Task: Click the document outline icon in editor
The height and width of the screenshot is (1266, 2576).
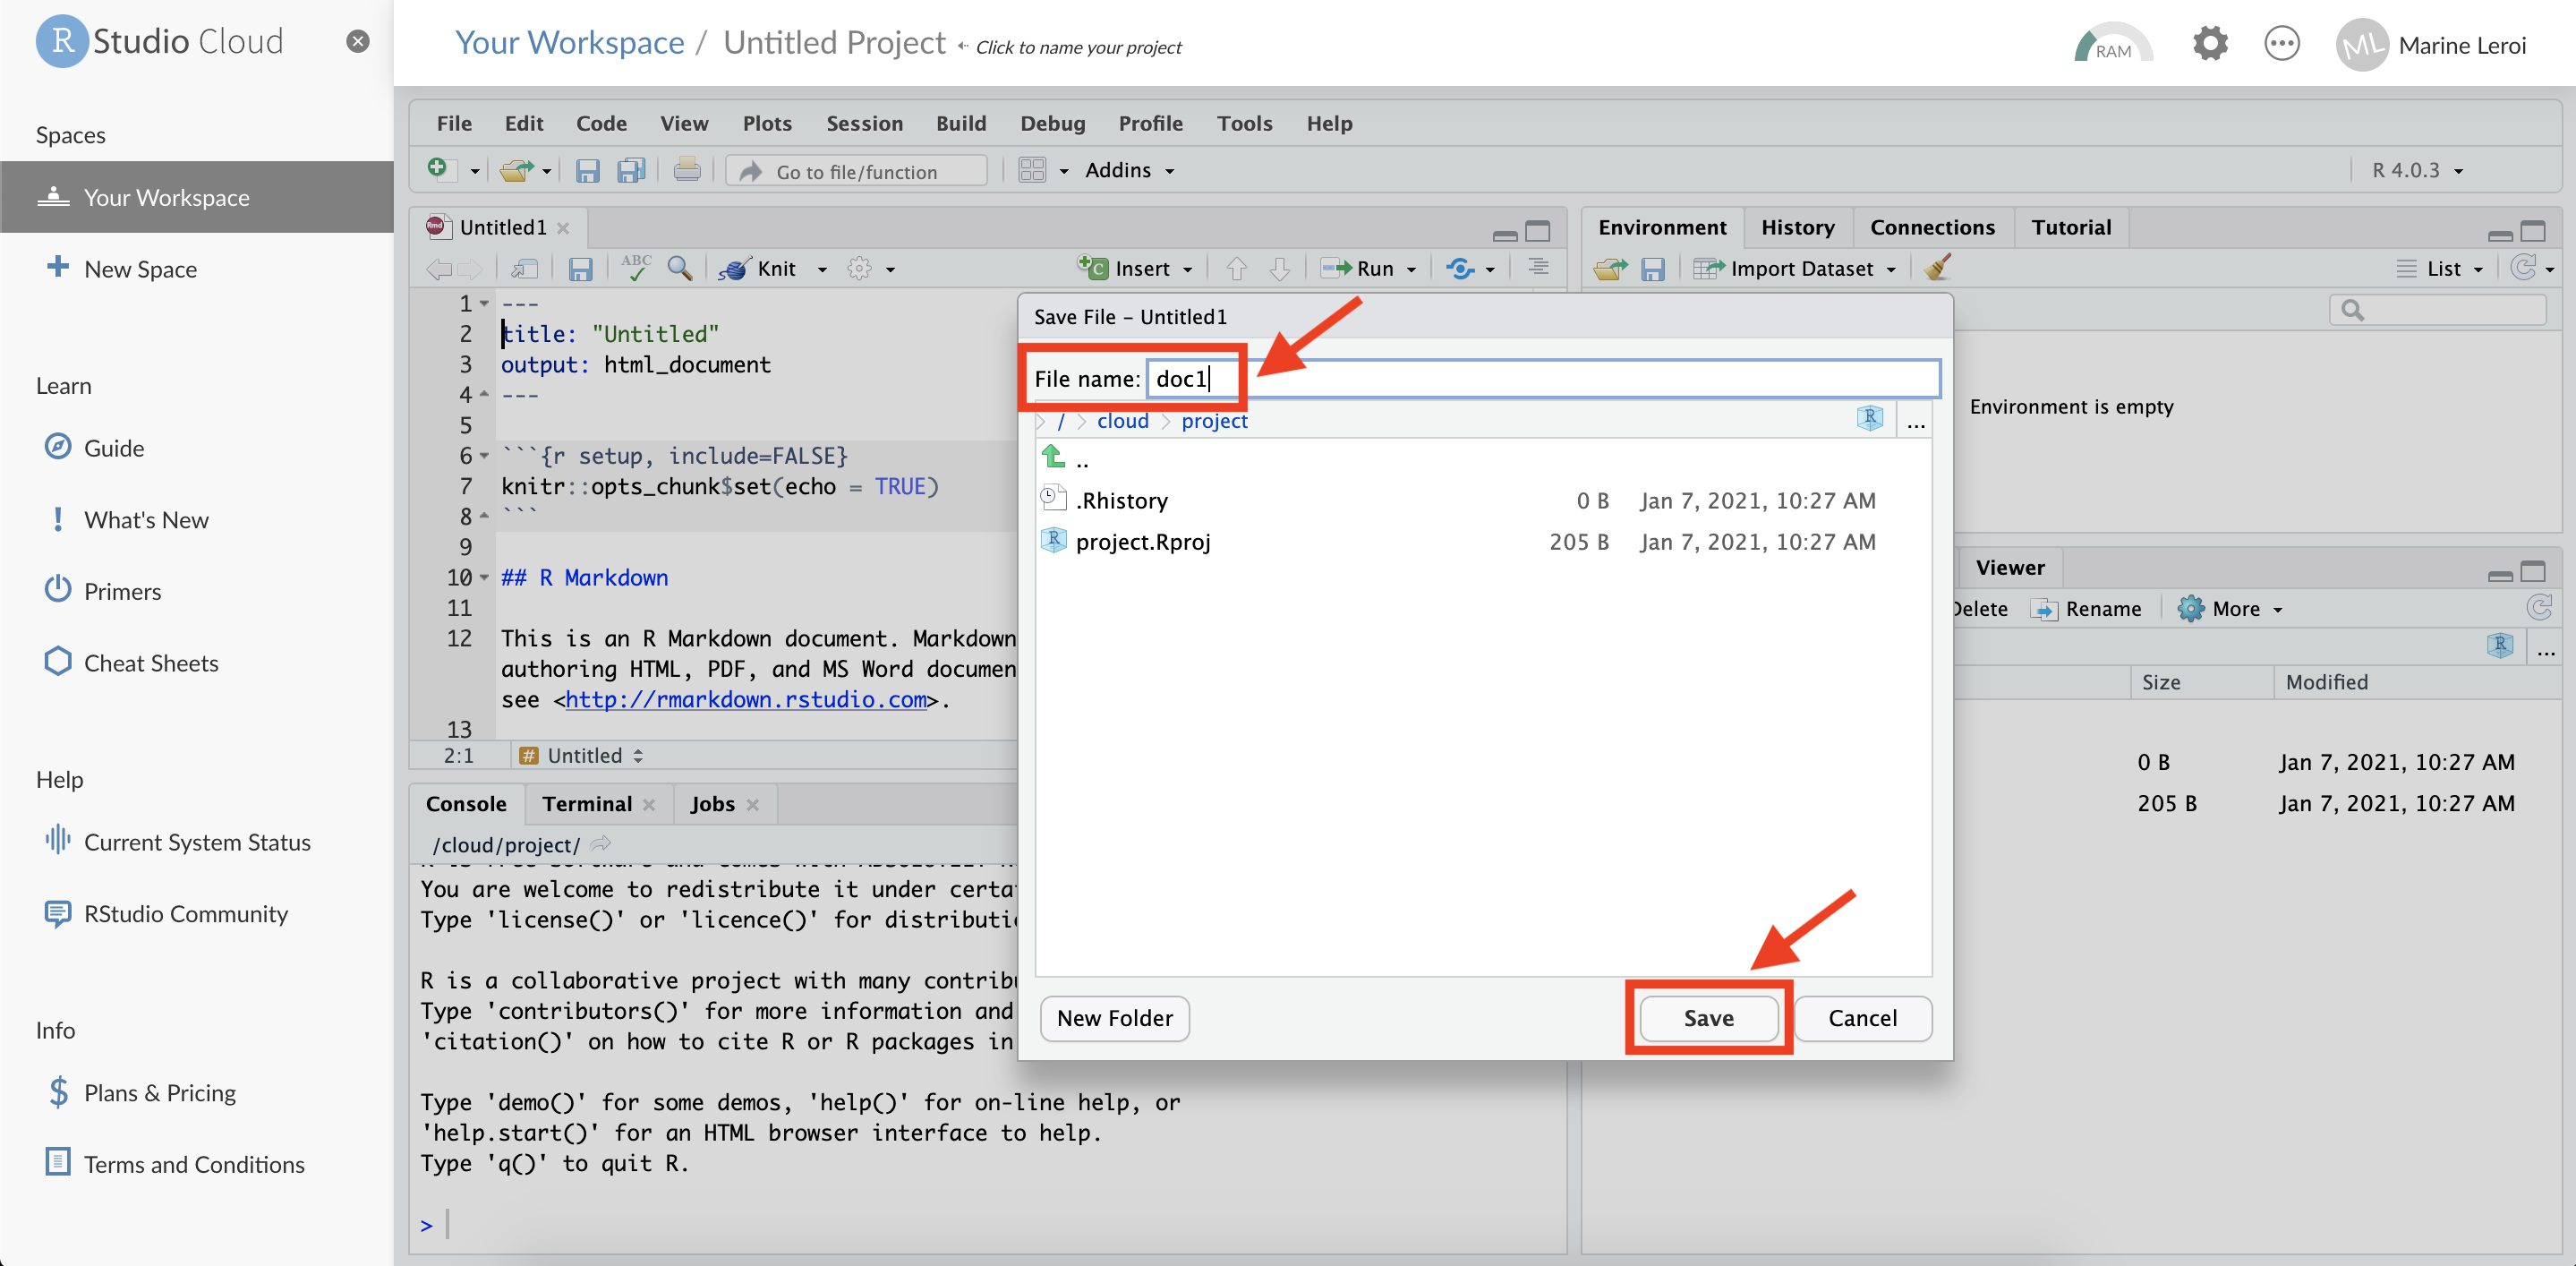Action: pyautogui.click(x=1538, y=267)
